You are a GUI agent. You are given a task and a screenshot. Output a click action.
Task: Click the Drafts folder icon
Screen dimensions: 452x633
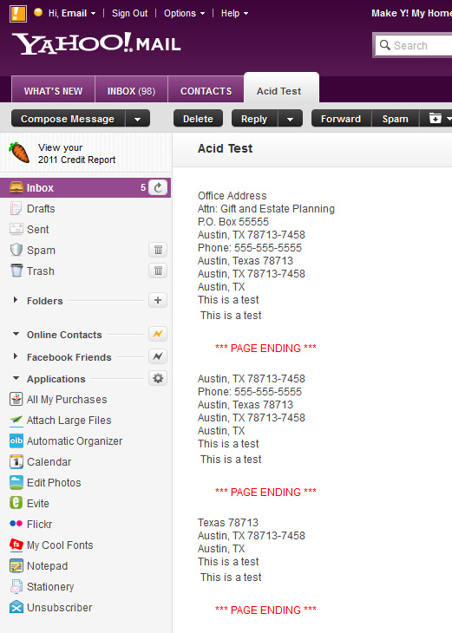click(x=16, y=208)
